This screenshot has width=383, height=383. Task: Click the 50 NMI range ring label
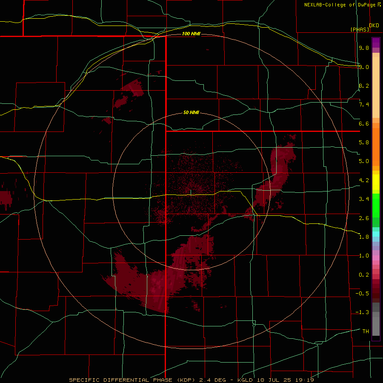coord(191,112)
